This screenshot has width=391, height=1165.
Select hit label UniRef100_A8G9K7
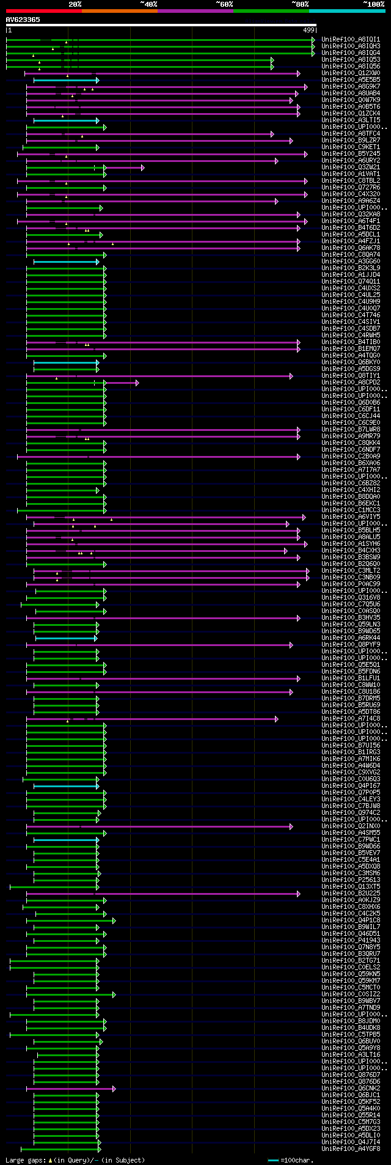coord(351,87)
